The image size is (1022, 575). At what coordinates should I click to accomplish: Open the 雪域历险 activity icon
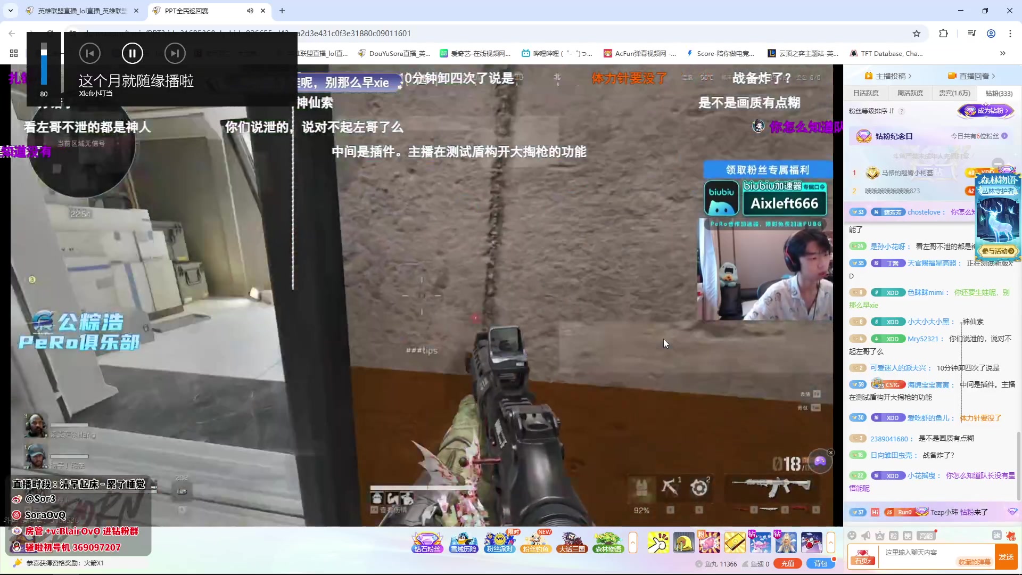pos(463,543)
